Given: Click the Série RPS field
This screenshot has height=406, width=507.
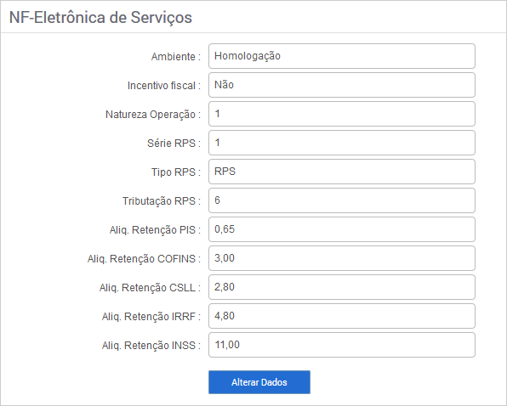Looking at the screenshot, I should pos(342,143).
